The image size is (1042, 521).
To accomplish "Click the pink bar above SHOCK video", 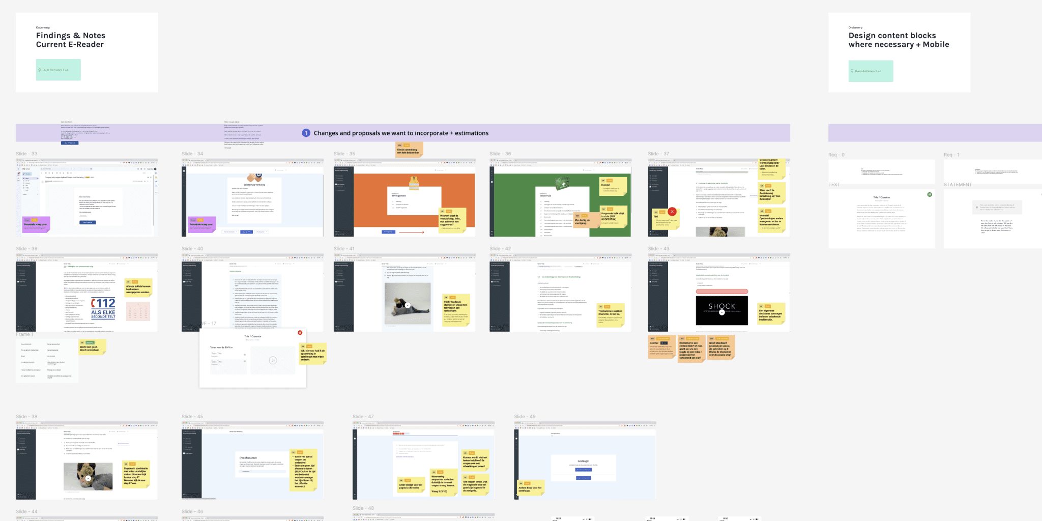I will click(x=721, y=292).
